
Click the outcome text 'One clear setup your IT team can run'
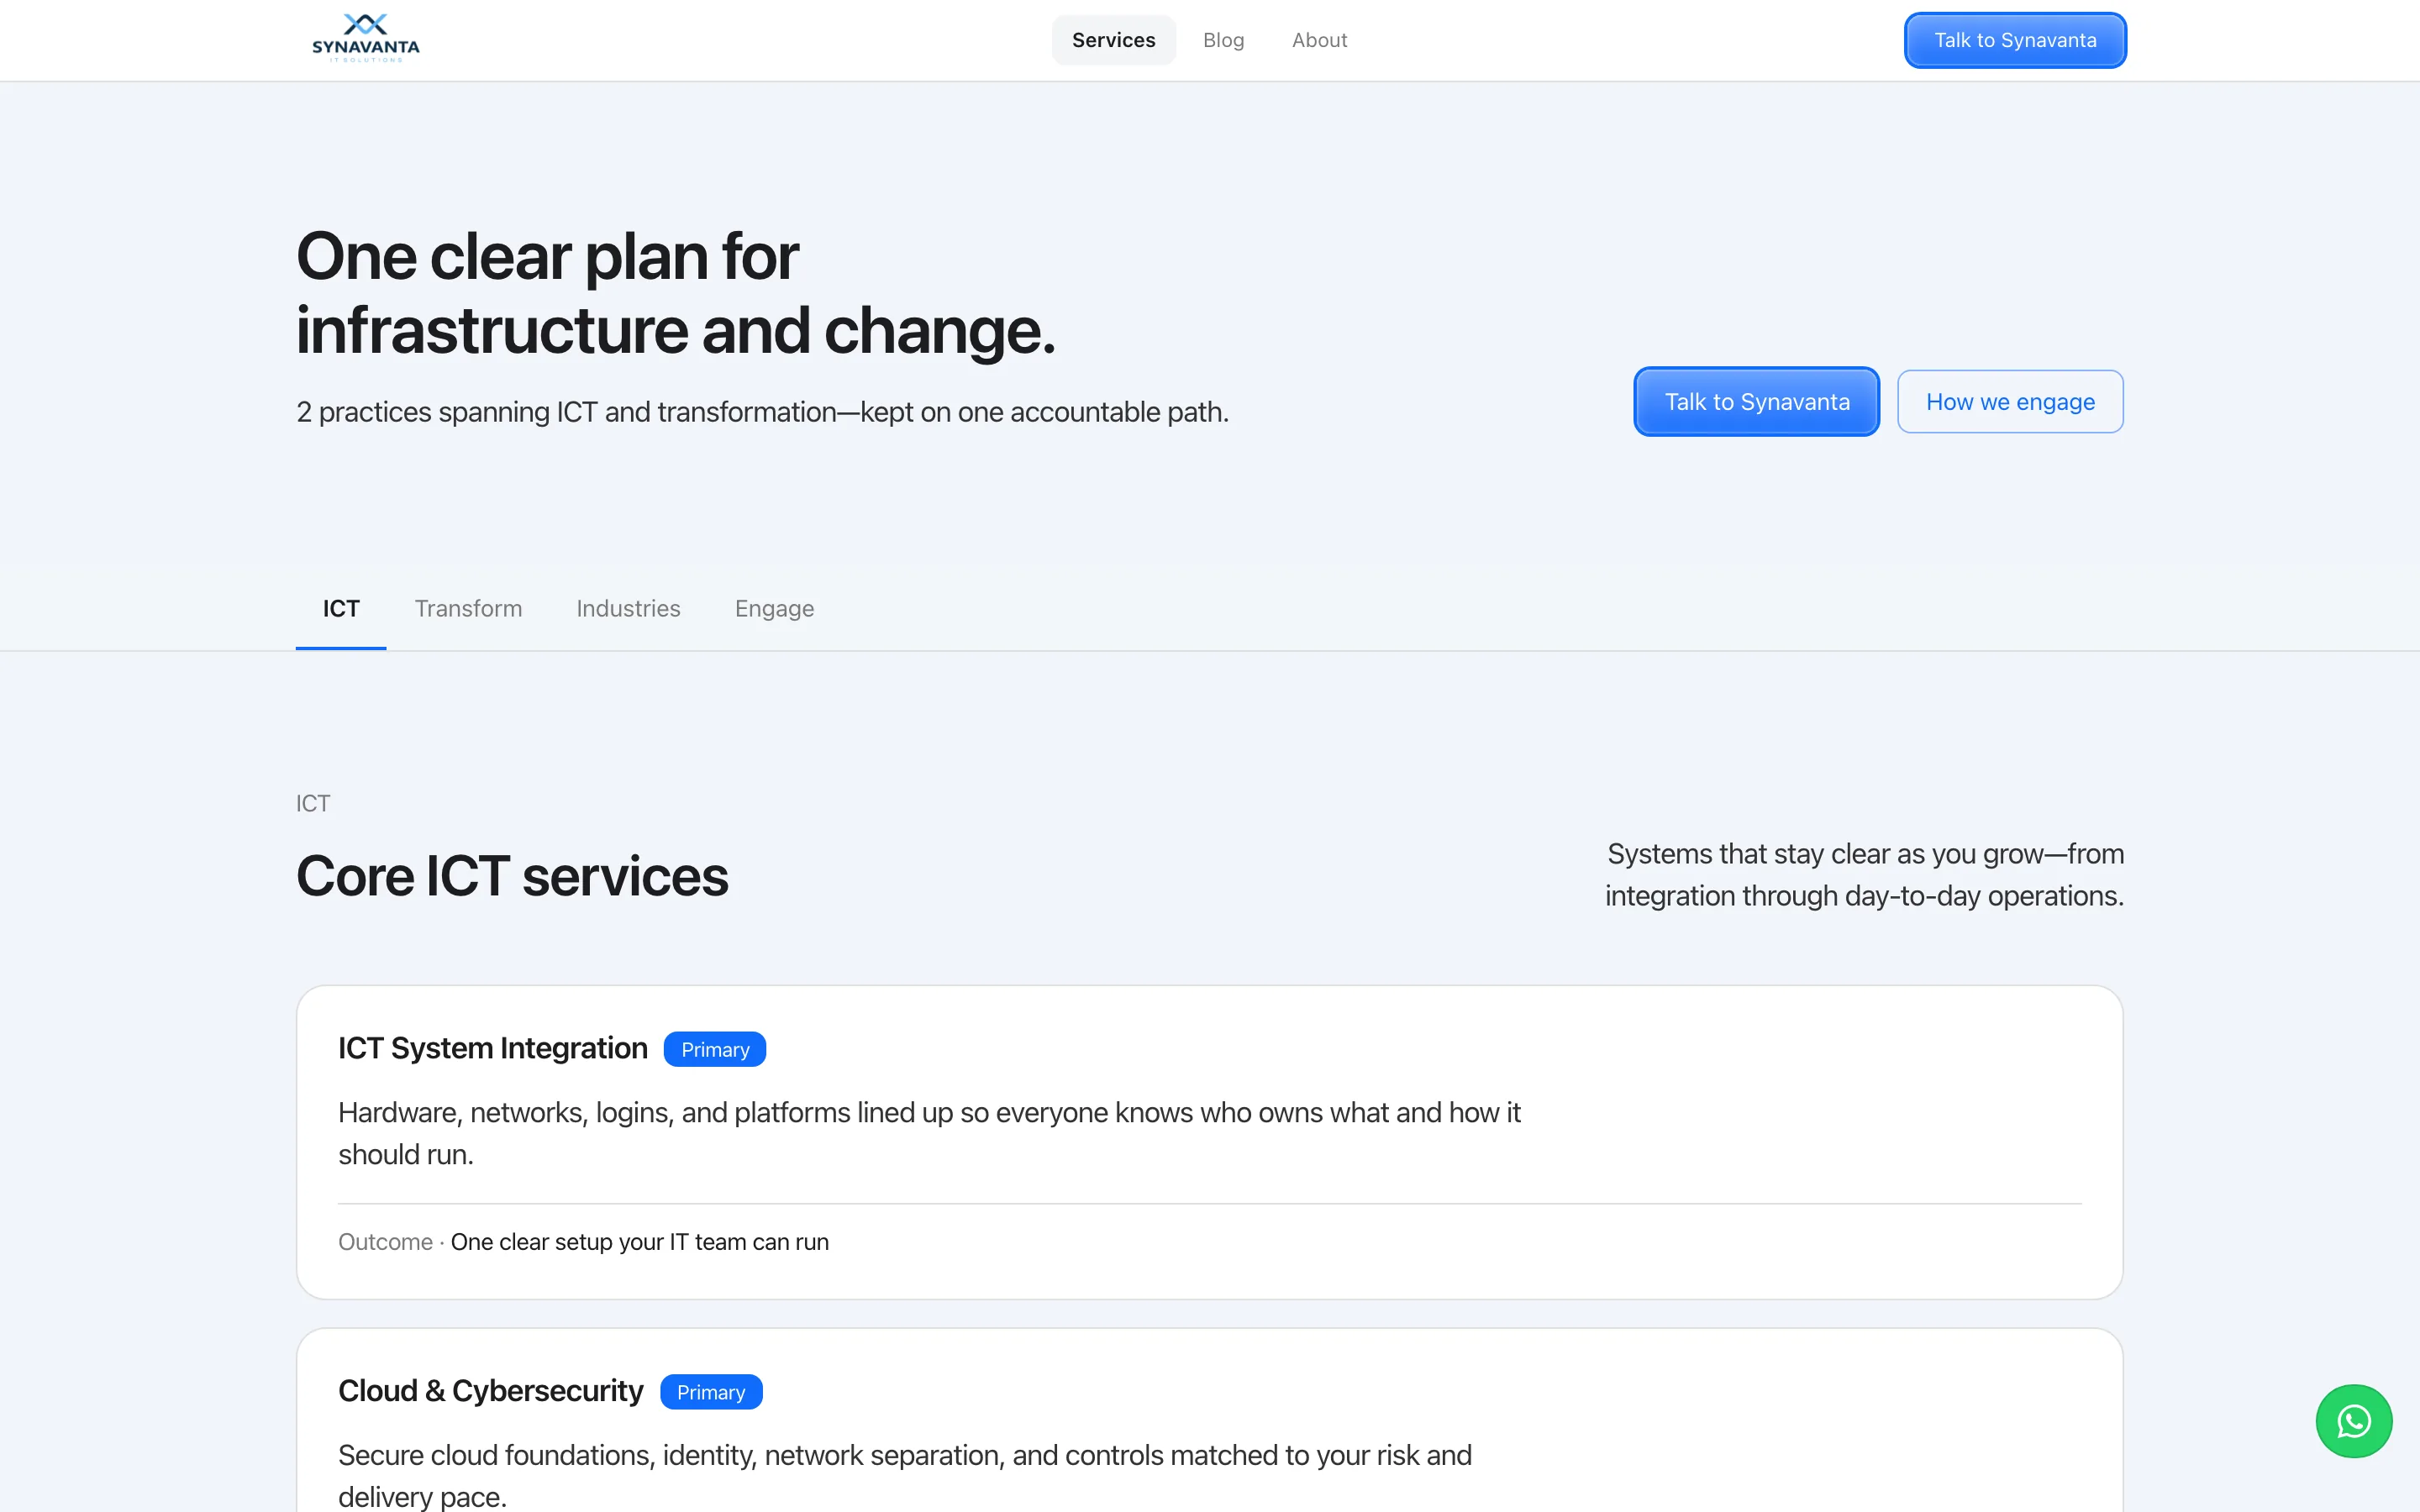pyautogui.click(x=640, y=1242)
